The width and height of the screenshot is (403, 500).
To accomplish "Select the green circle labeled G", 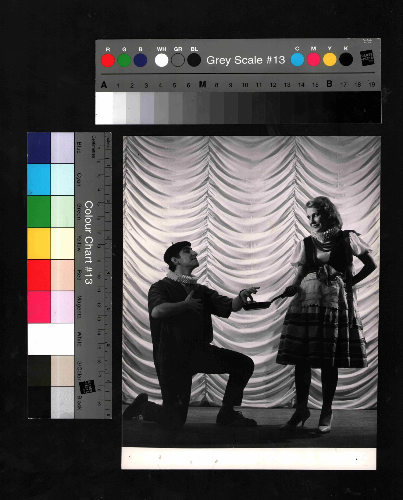I will pos(124,60).
